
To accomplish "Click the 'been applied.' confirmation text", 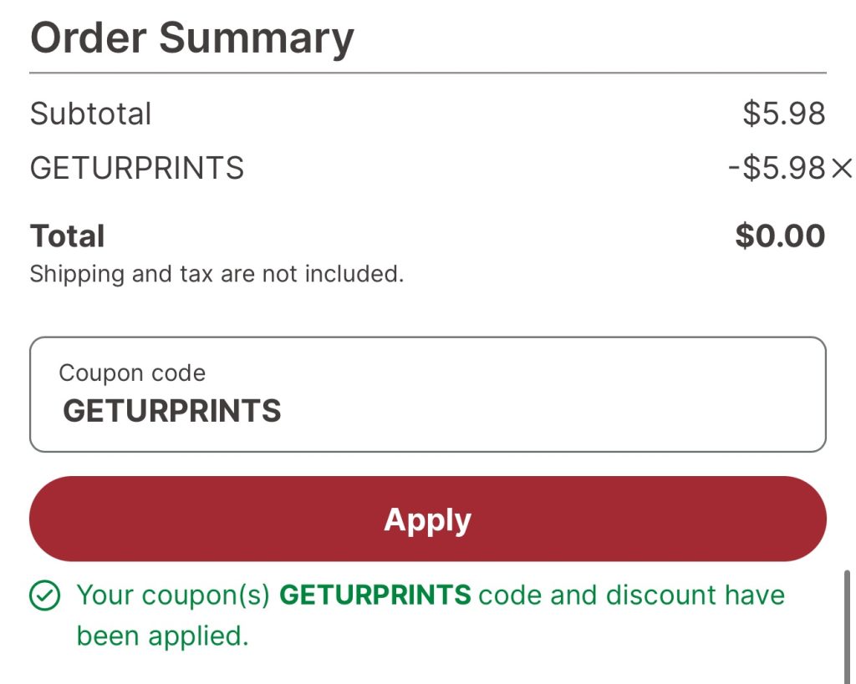I will [163, 636].
